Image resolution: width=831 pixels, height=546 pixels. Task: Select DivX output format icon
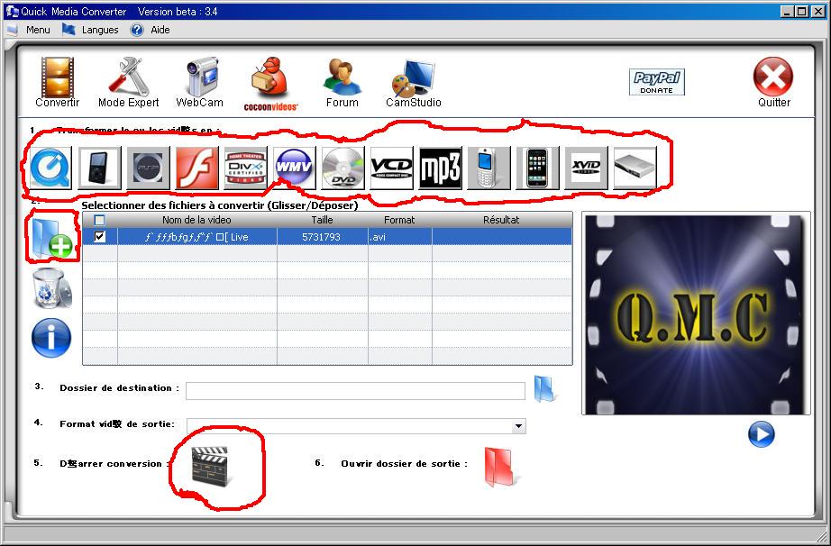(245, 168)
